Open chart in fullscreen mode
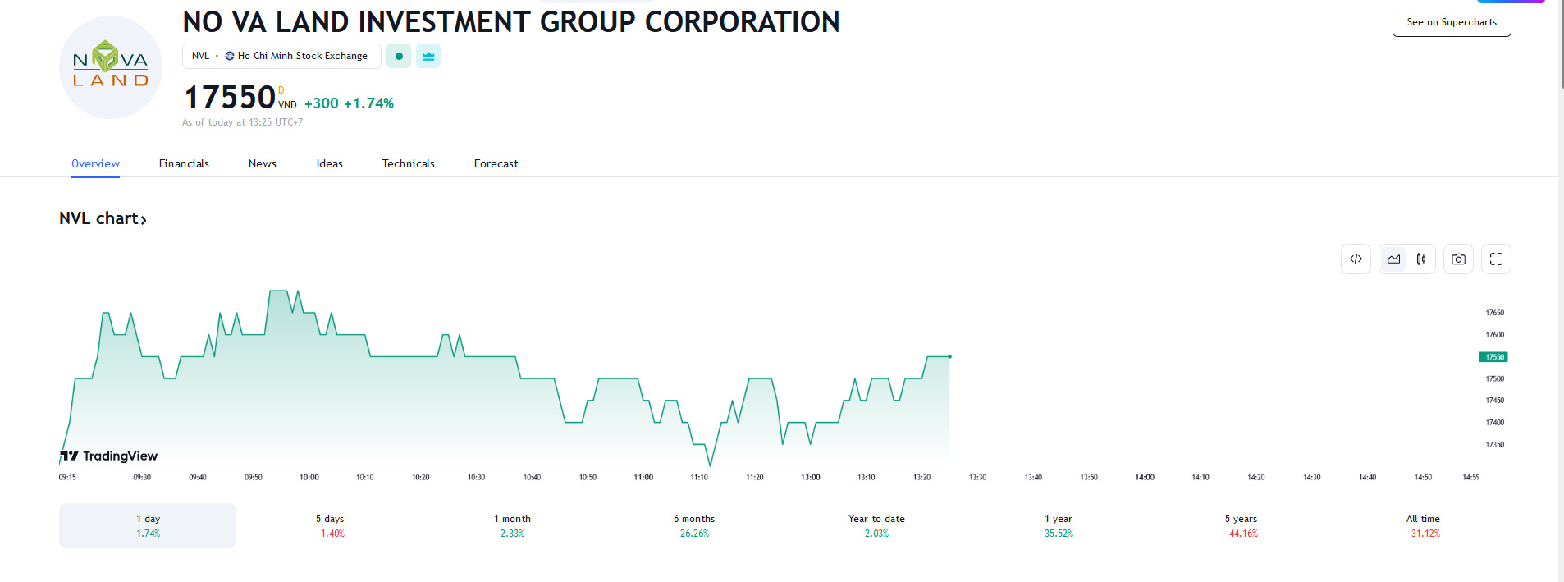Screen dimensions: 1564x582 1496,259
